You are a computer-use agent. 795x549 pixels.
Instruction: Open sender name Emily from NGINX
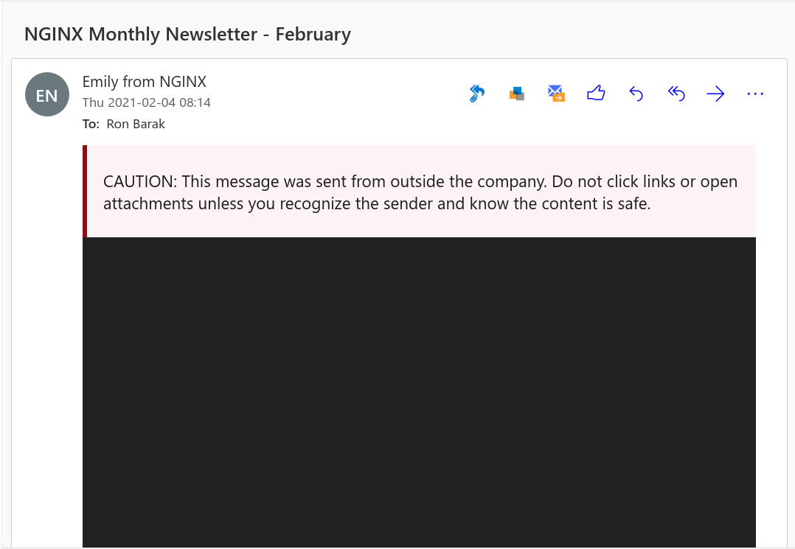click(144, 82)
